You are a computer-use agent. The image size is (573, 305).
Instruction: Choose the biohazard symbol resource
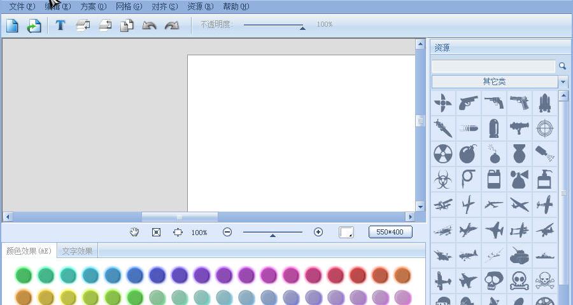click(442, 179)
